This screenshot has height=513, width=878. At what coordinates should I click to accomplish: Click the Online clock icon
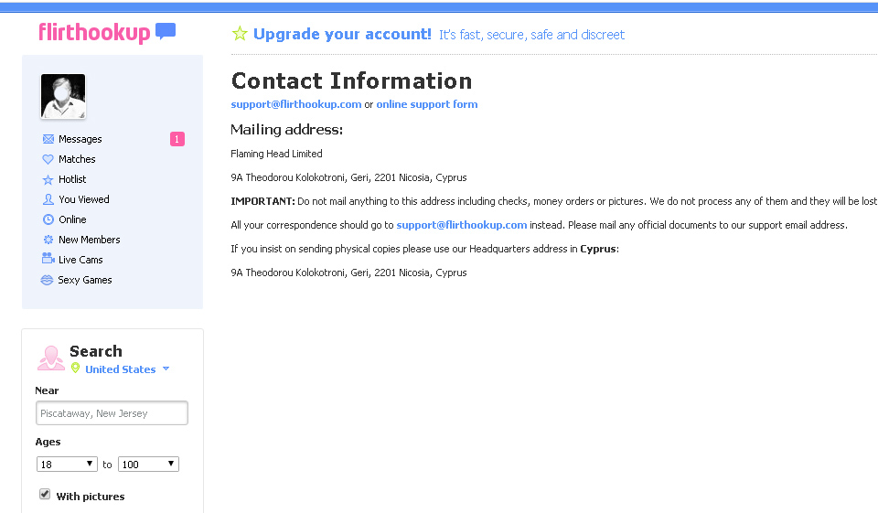pyautogui.click(x=48, y=219)
